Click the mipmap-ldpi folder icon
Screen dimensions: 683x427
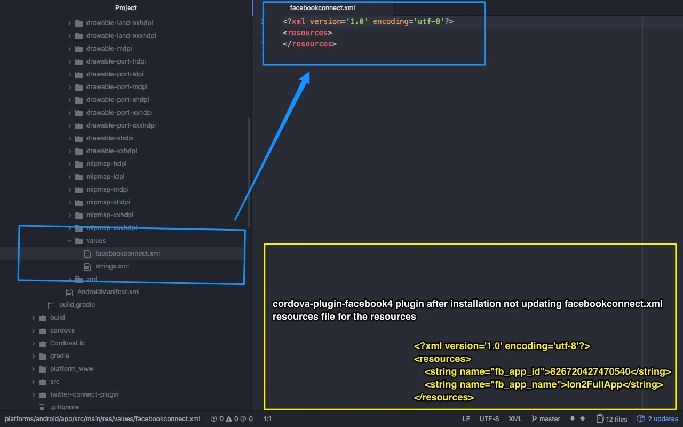[x=79, y=177]
